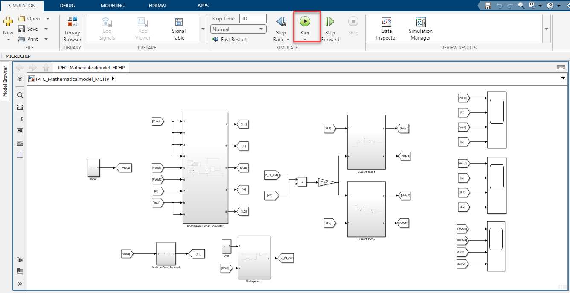
Task: Click the Stop Time input field
Action: pyautogui.click(x=253, y=18)
